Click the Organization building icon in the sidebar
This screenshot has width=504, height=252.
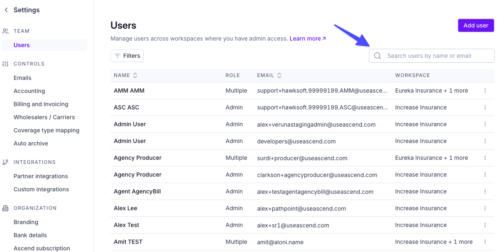(x=5, y=208)
